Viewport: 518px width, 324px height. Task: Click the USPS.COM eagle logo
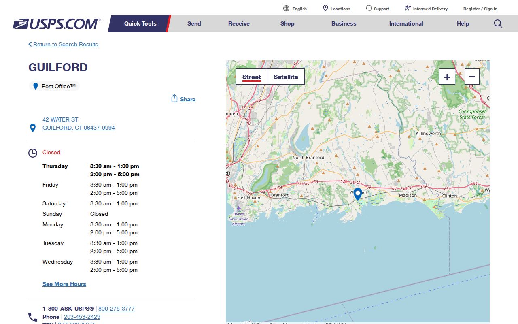point(57,24)
